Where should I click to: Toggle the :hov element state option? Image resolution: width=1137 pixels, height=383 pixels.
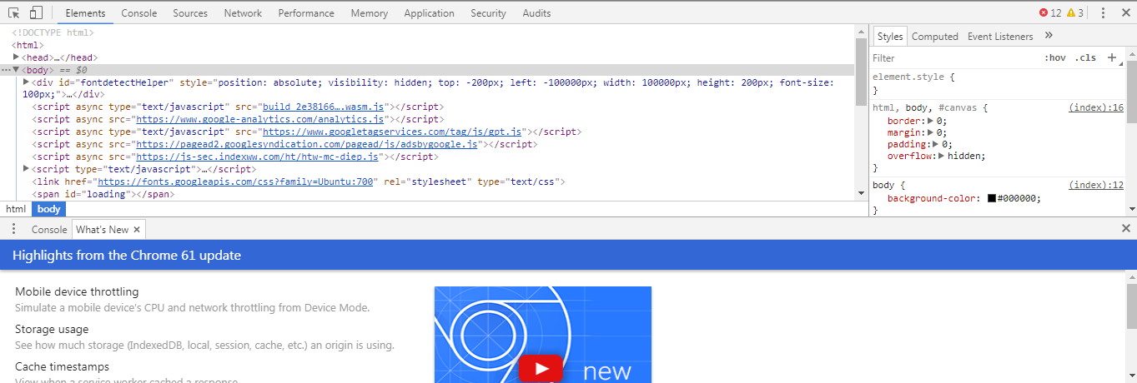click(1055, 57)
